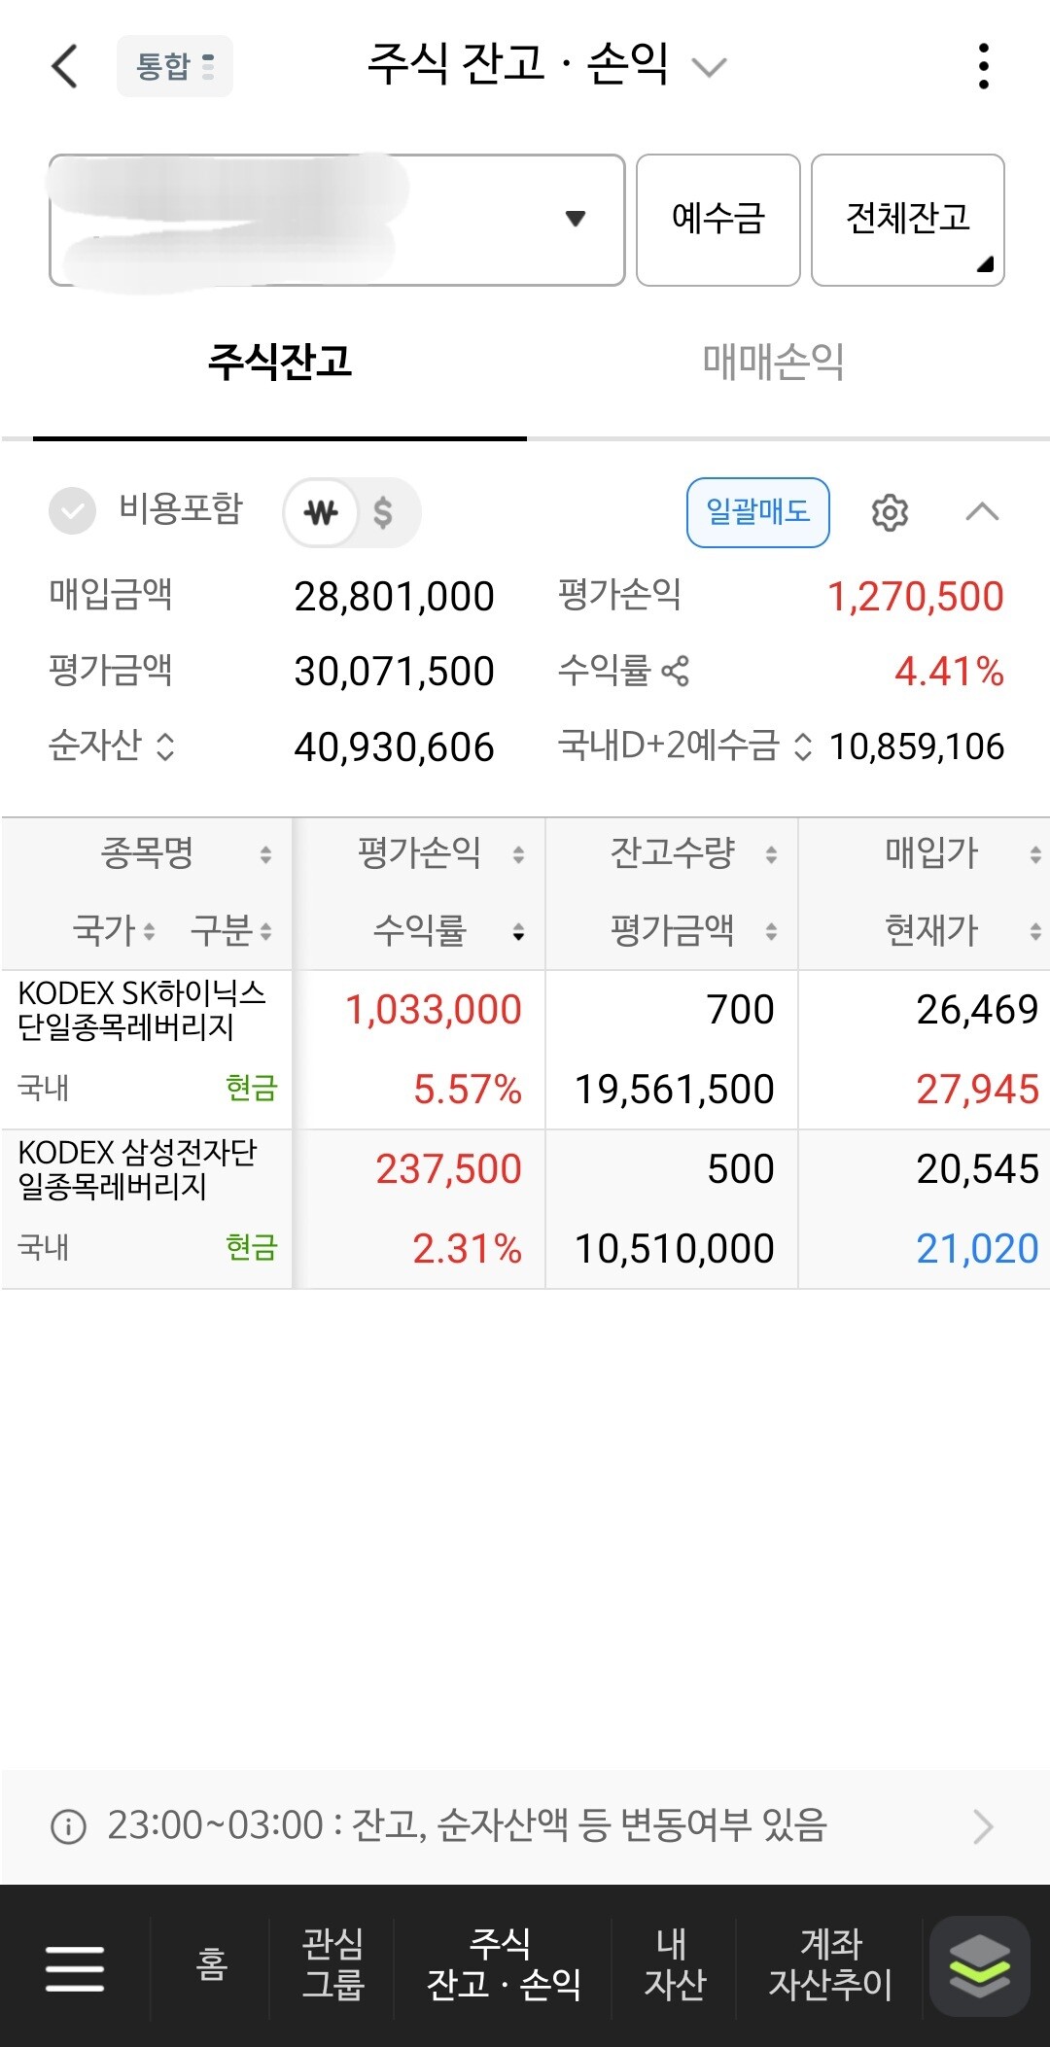Open the three-dot more options menu
Screen dimensions: 1050x2047
984,66
